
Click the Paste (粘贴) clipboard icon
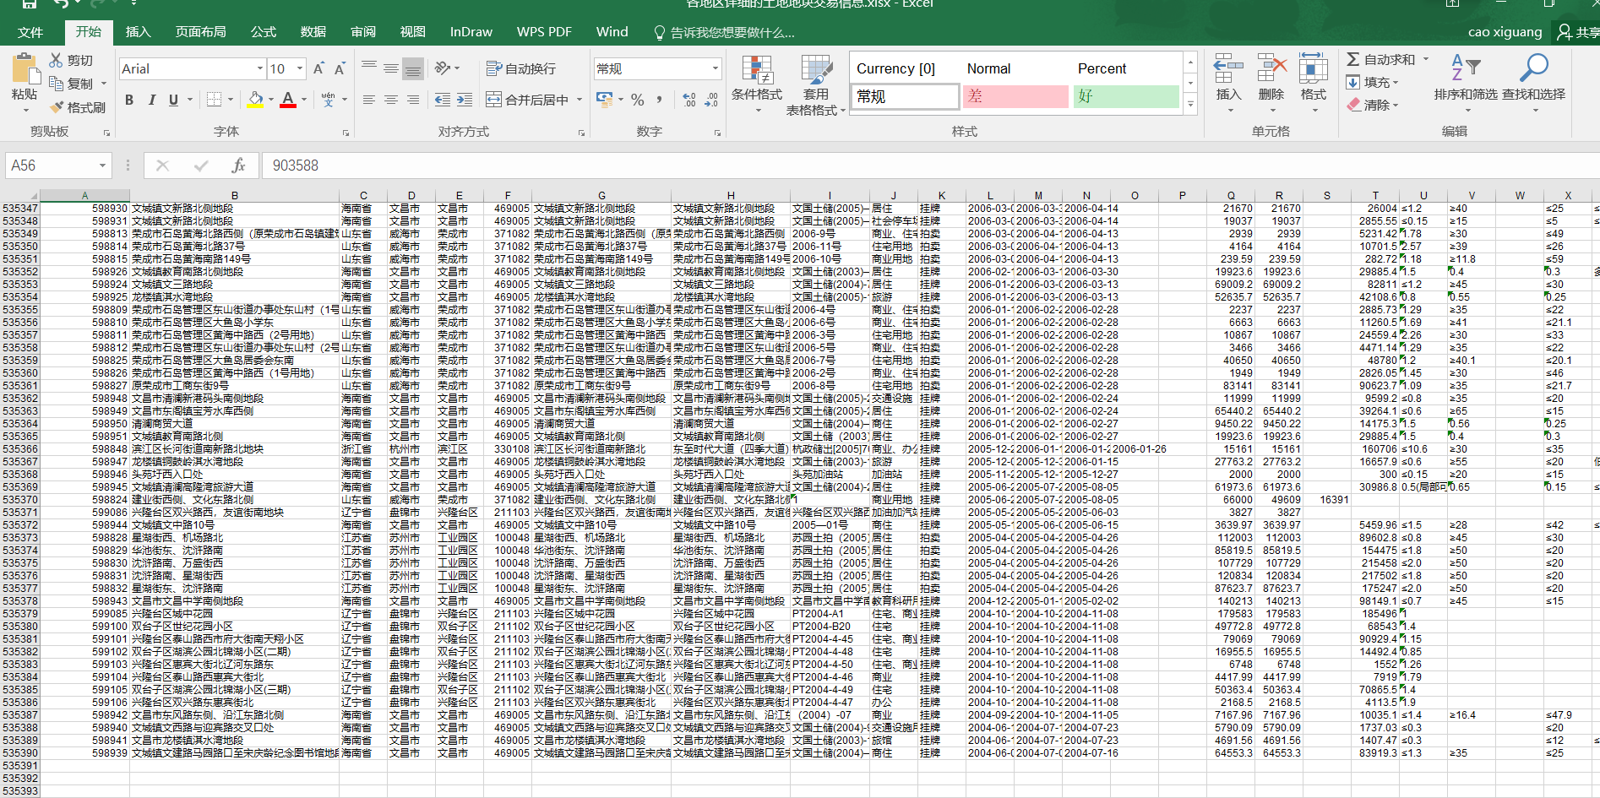coord(24,72)
